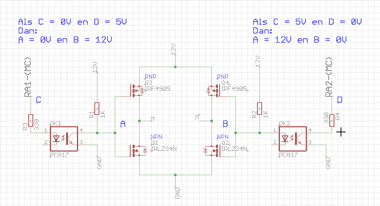Click the Q4 IRF4905 MOSFET symbol
Image resolution: width=380 pixels, height=206 pixels.
[213, 90]
